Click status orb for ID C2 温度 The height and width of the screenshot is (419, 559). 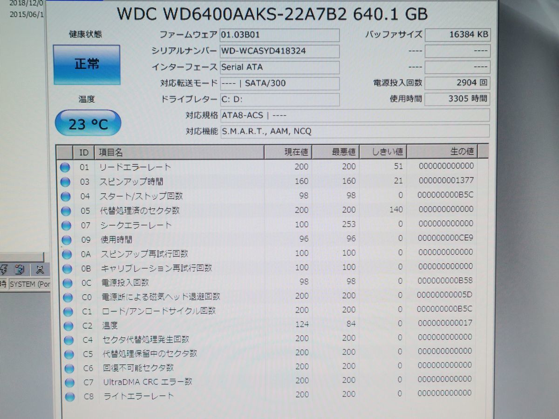(69, 326)
